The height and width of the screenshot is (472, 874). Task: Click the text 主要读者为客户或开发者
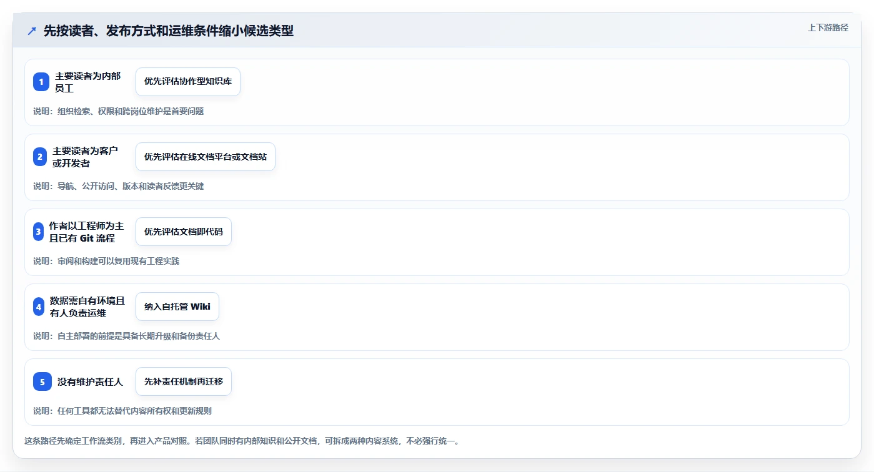86,157
